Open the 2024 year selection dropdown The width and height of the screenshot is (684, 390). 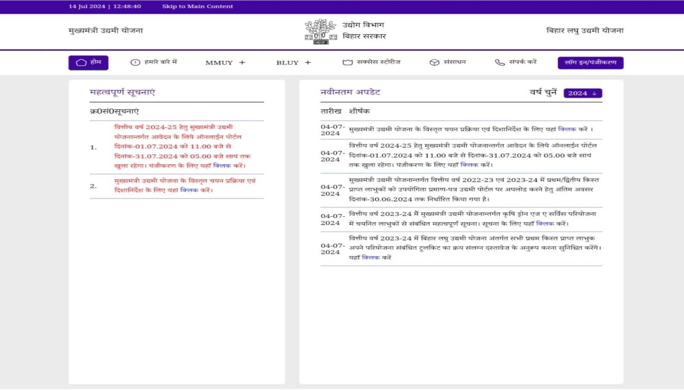point(583,93)
